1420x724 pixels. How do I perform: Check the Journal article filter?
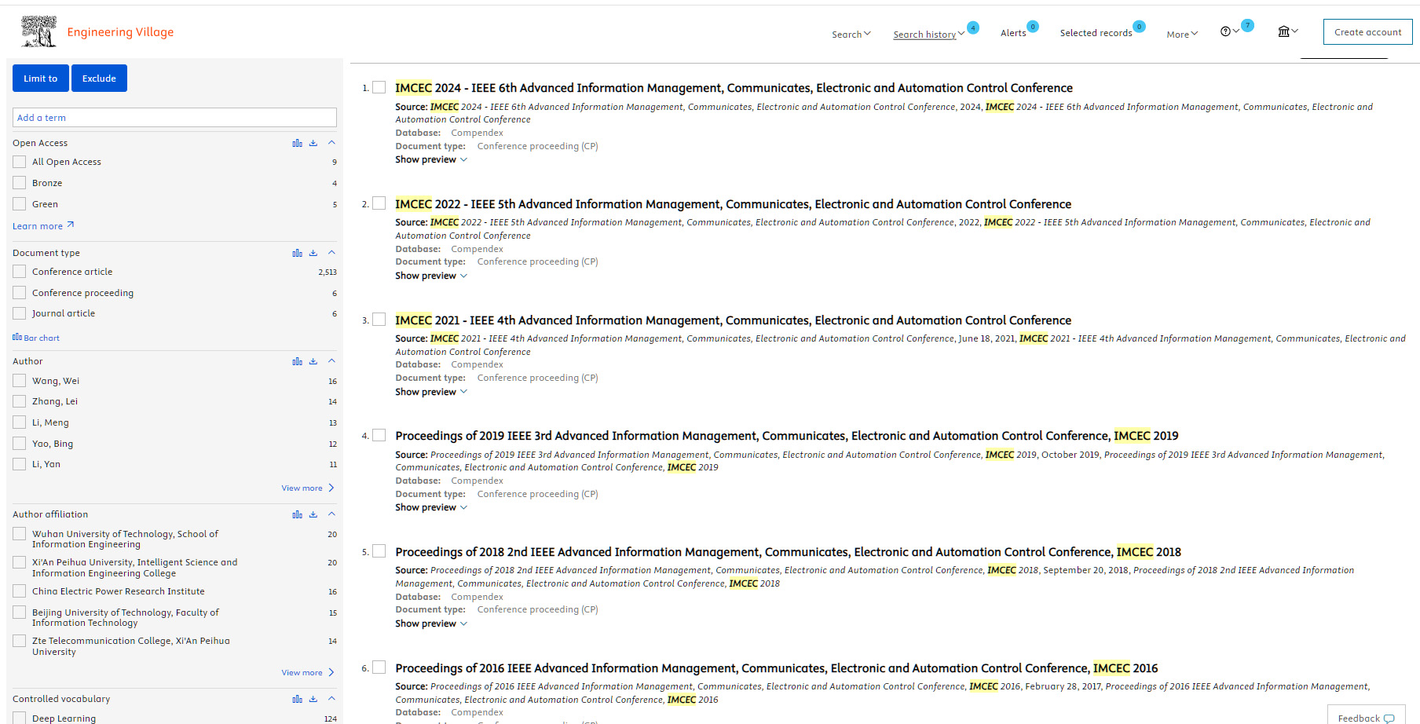[20, 313]
